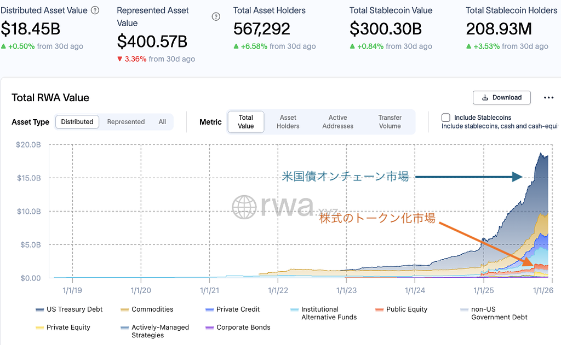Switch metric to Active Addresses
Screen dimensions: 561x345
[338, 122]
